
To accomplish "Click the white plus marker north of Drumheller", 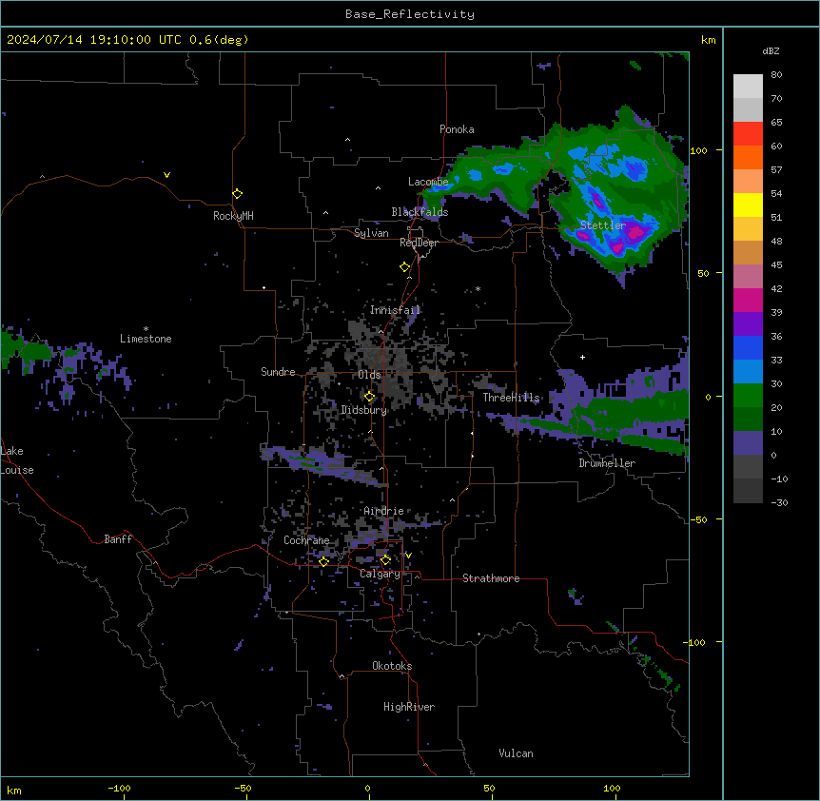I will coord(582,357).
